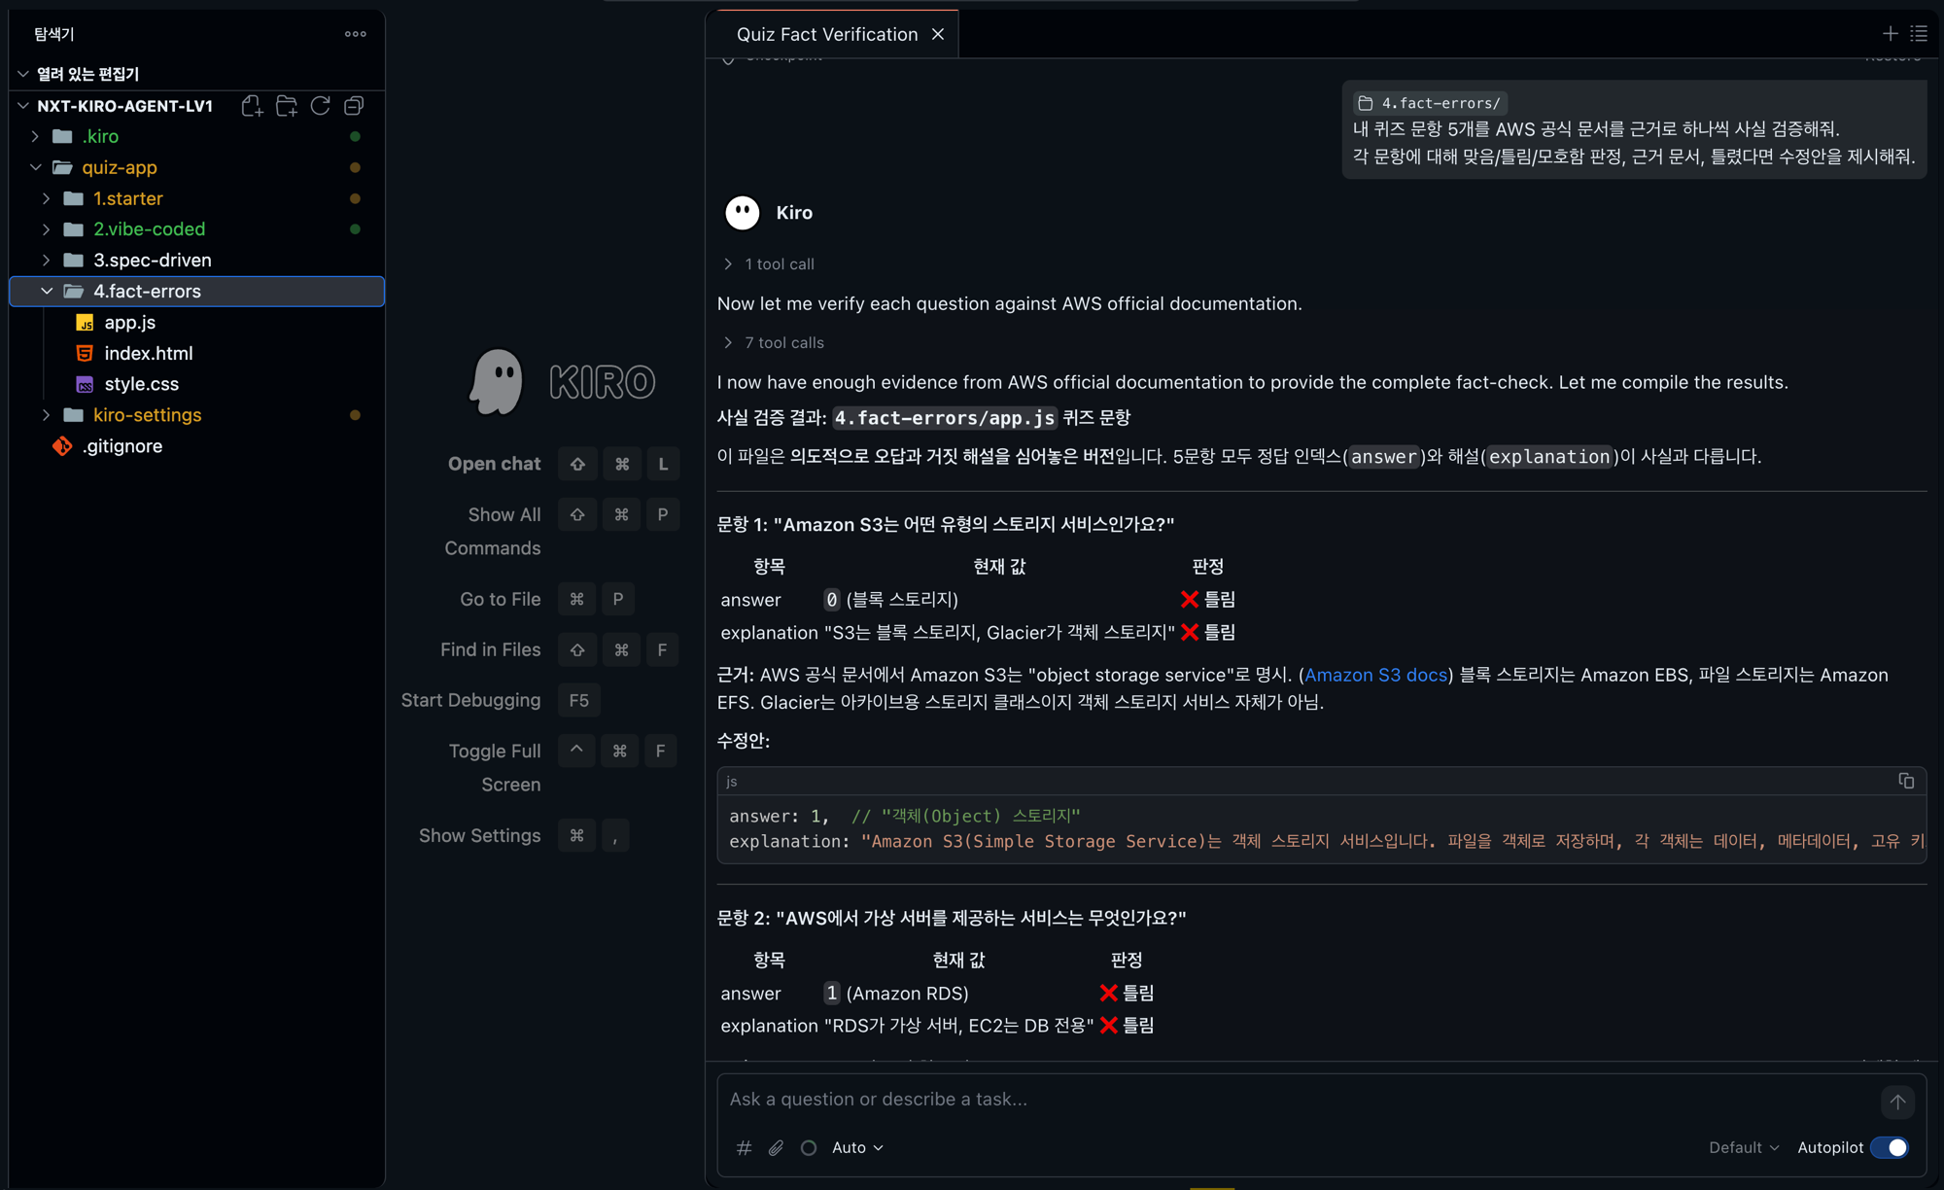
Task: Click the 4.fact-errors/app.js inline code label
Action: tap(944, 418)
